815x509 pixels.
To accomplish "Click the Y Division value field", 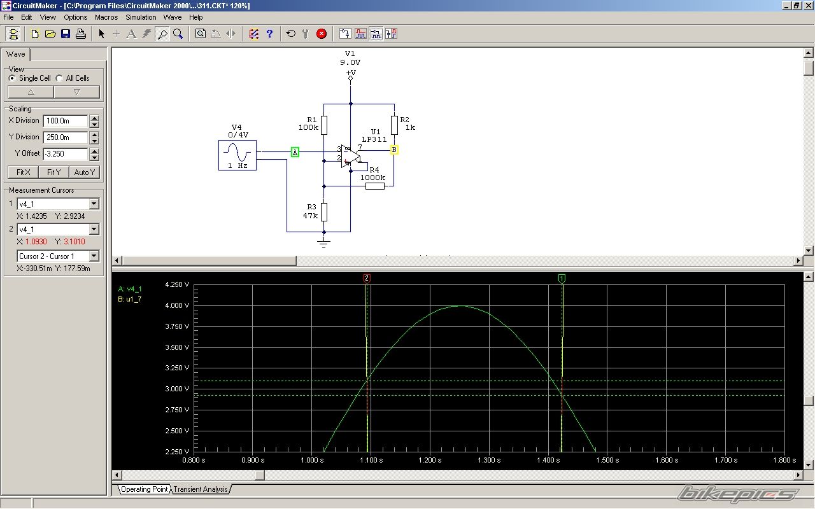I will point(66,137).
